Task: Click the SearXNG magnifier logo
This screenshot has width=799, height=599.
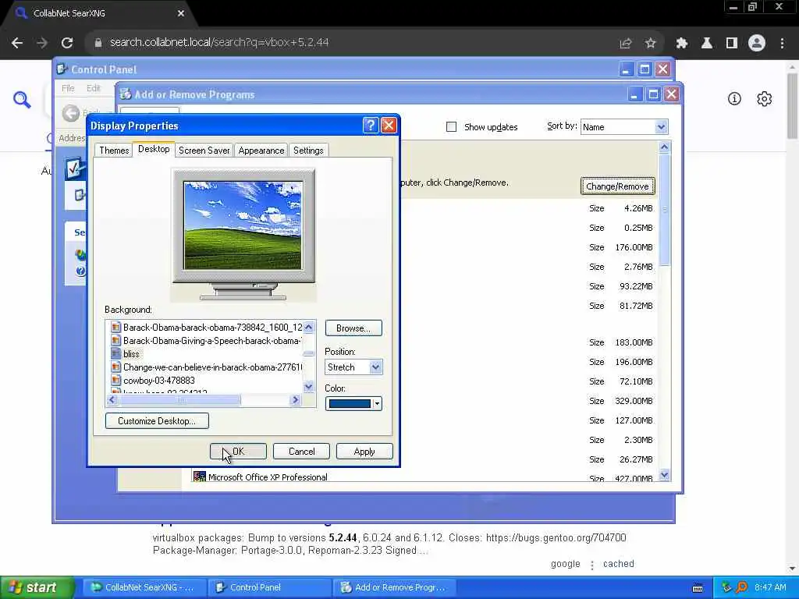Action: coord(22,99)
